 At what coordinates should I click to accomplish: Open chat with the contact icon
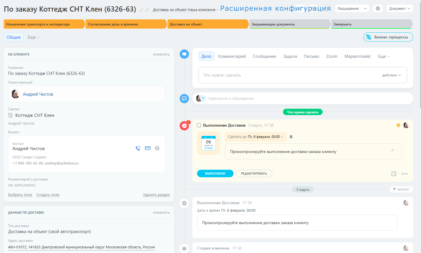(x=157, y=148)
